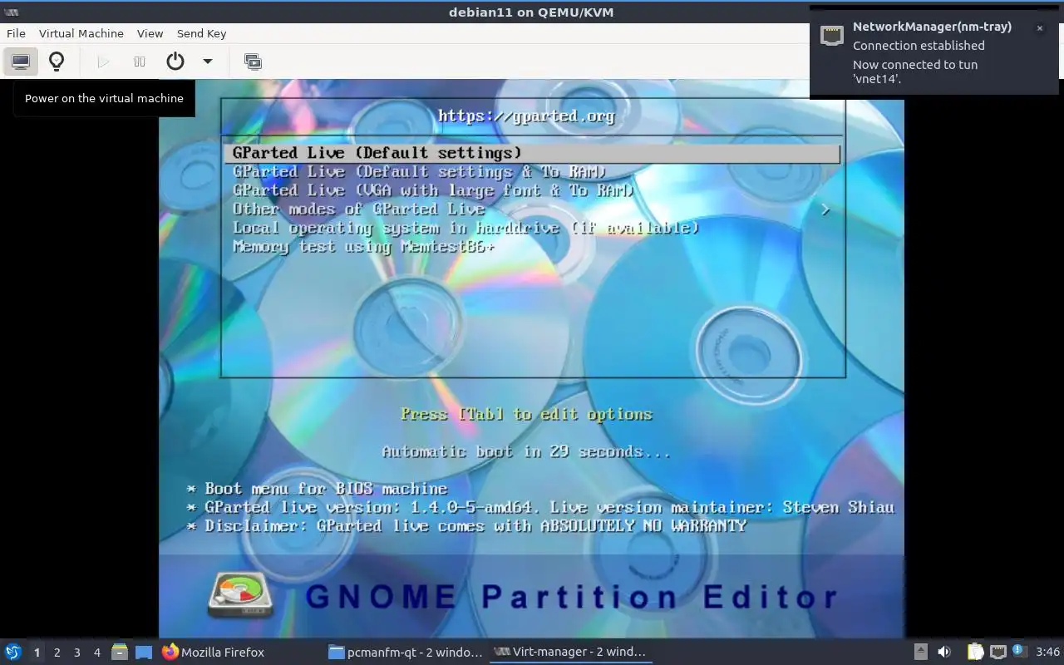Select 'Other modes of GParted Live' entry
The width and height of the screenshot is (1064, 665).
[x=358, y=209]
